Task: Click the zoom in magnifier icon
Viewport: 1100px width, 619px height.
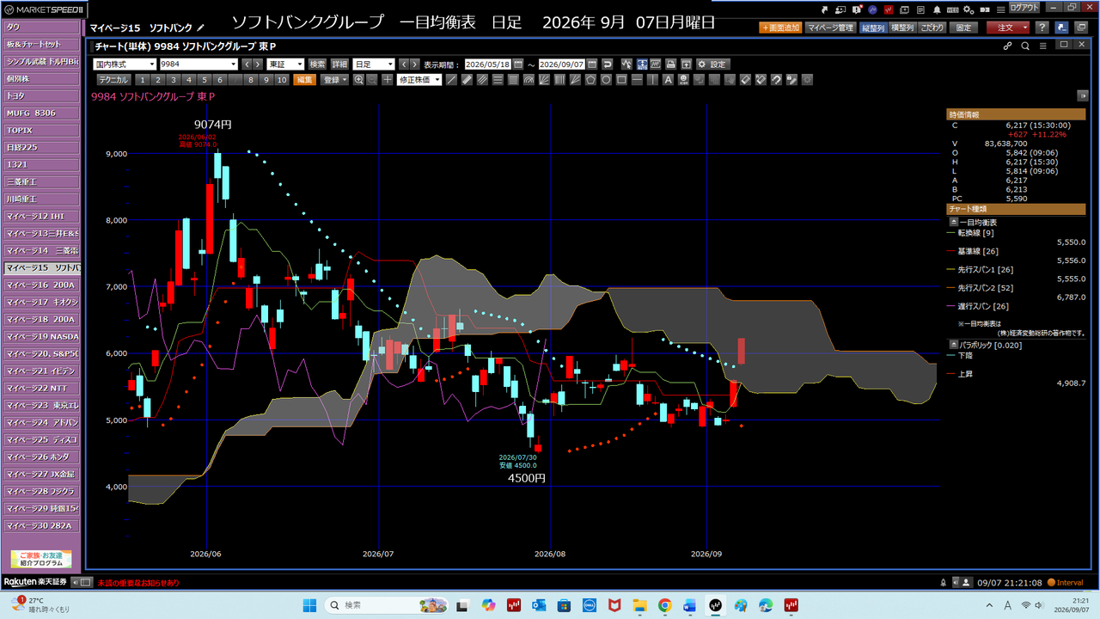Action: (x=358, y=80)
